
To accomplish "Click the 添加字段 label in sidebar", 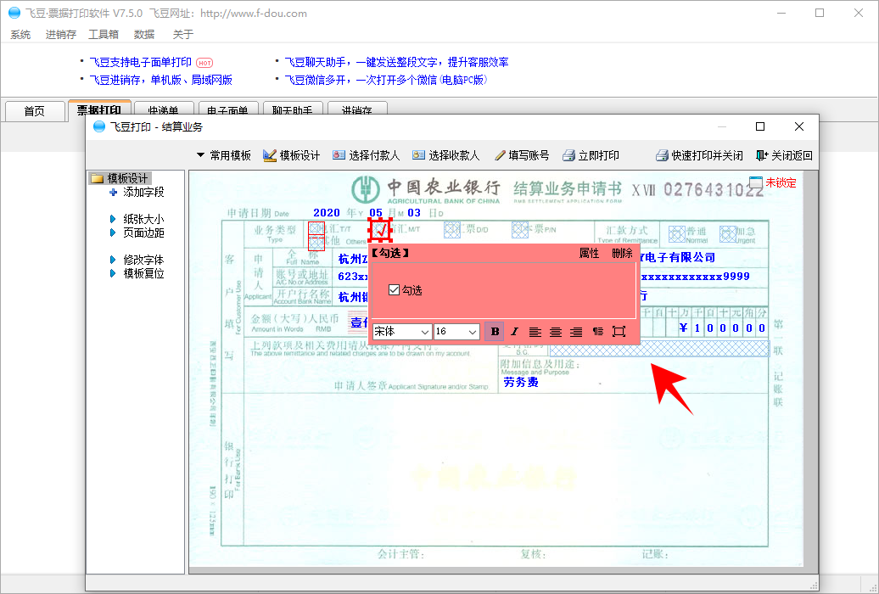I will point(144,193).
